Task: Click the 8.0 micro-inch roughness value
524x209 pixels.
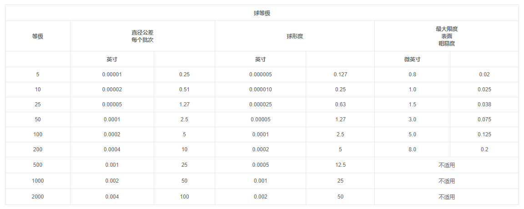Action: 412,149
